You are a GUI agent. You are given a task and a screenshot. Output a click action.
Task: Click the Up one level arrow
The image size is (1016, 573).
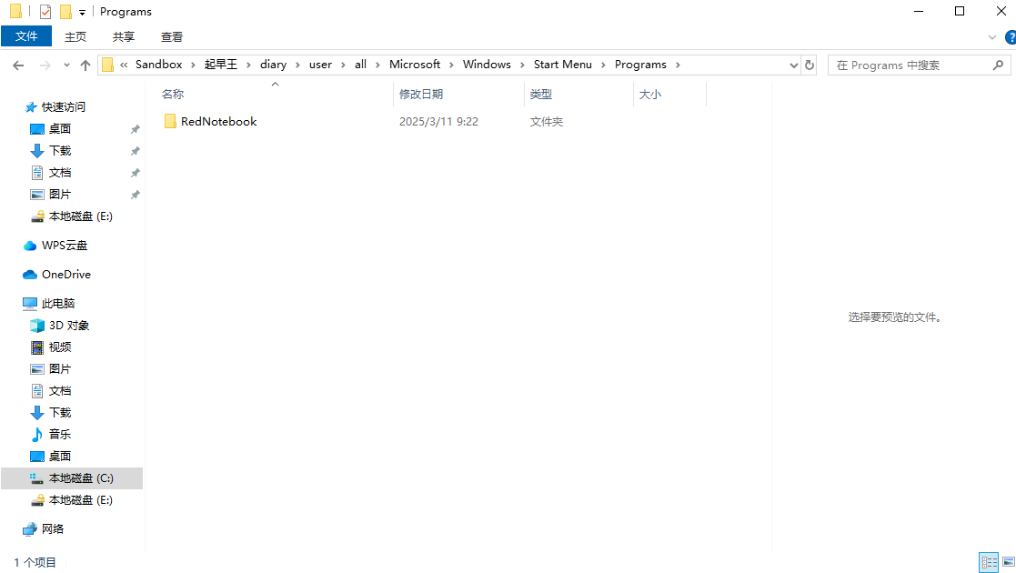(86, 65)
